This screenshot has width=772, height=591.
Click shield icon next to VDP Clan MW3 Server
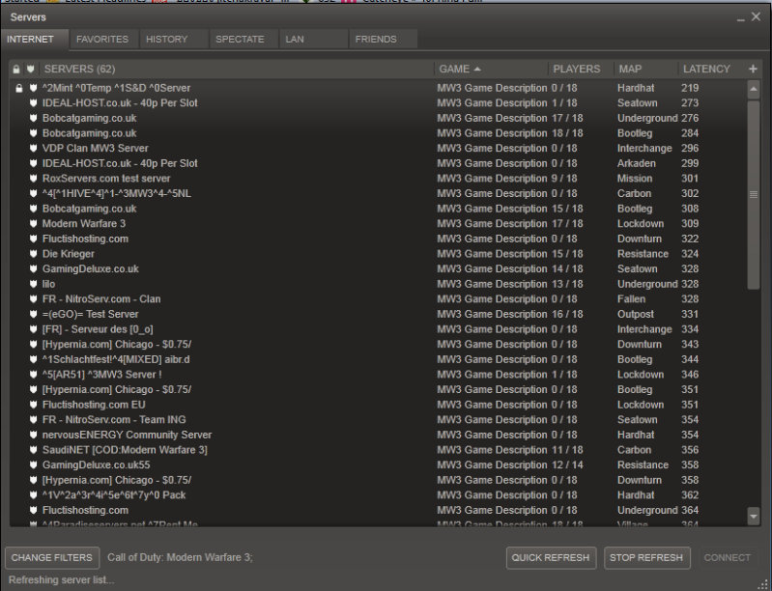point(32,149)
